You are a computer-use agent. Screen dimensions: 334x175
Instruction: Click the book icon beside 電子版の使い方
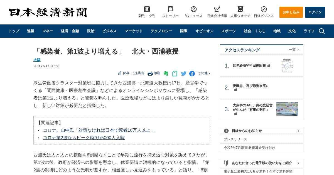226,163
